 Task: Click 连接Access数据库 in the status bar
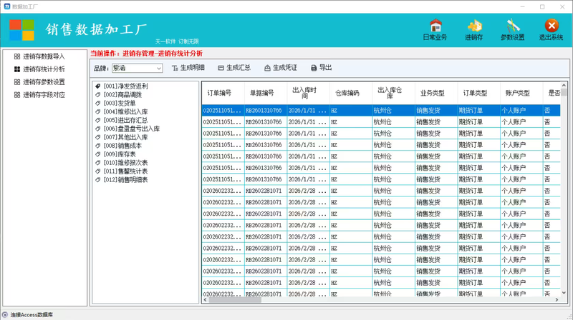click(32, 315)
